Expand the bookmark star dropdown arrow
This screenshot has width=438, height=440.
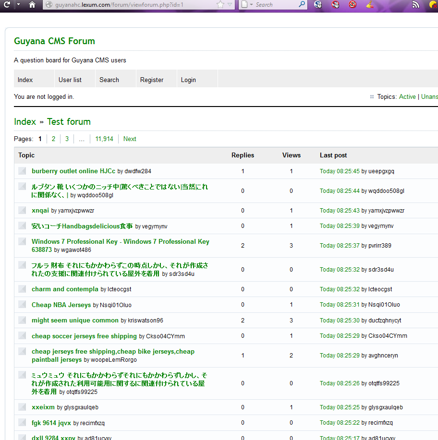click(230, 5)
